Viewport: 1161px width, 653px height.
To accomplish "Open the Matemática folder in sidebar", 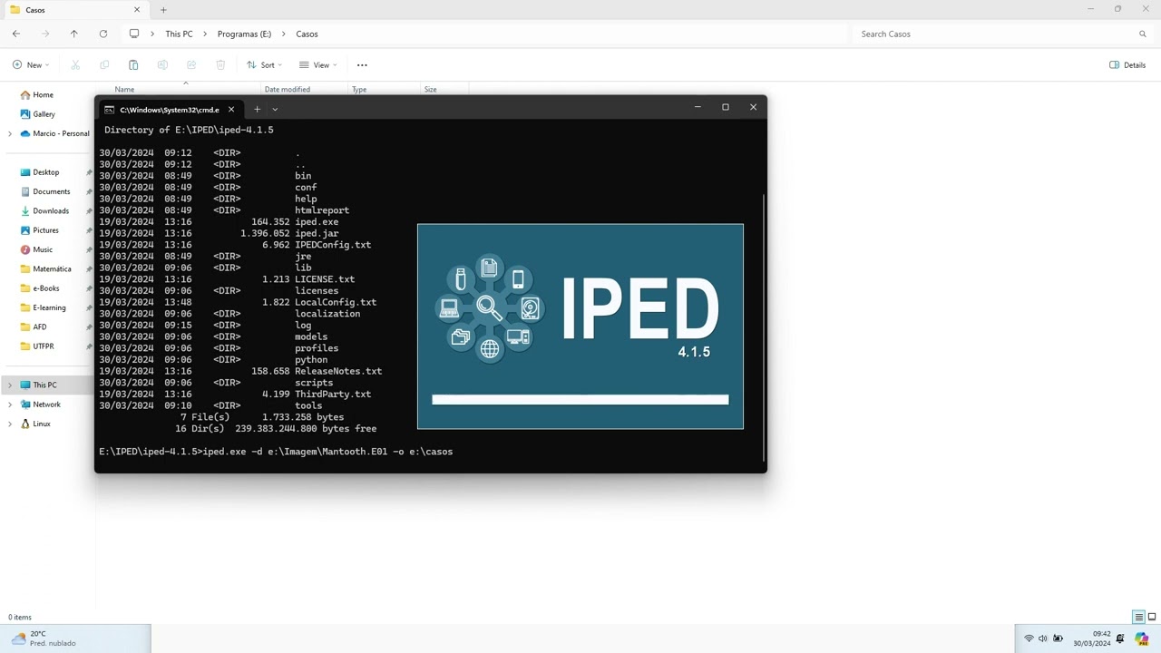I will coord(52,269).
